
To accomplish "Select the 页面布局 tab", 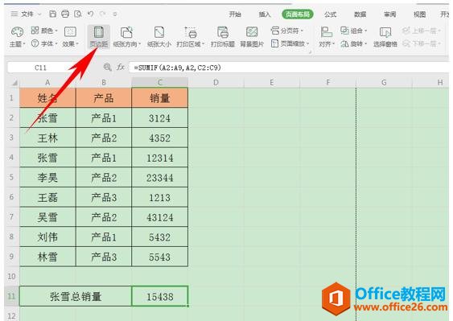I will click(298, 14).
